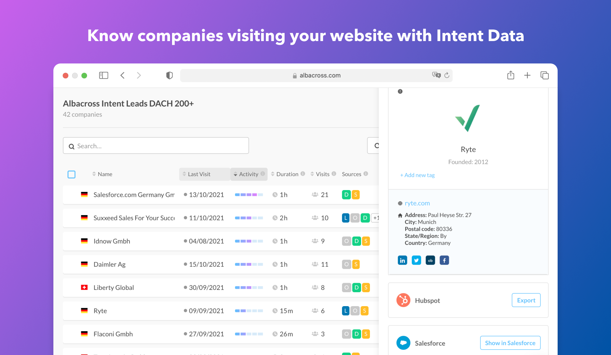Tick the select-all checkbox in table header
Viewport: 611px width, 355px height.
point(71,174)
